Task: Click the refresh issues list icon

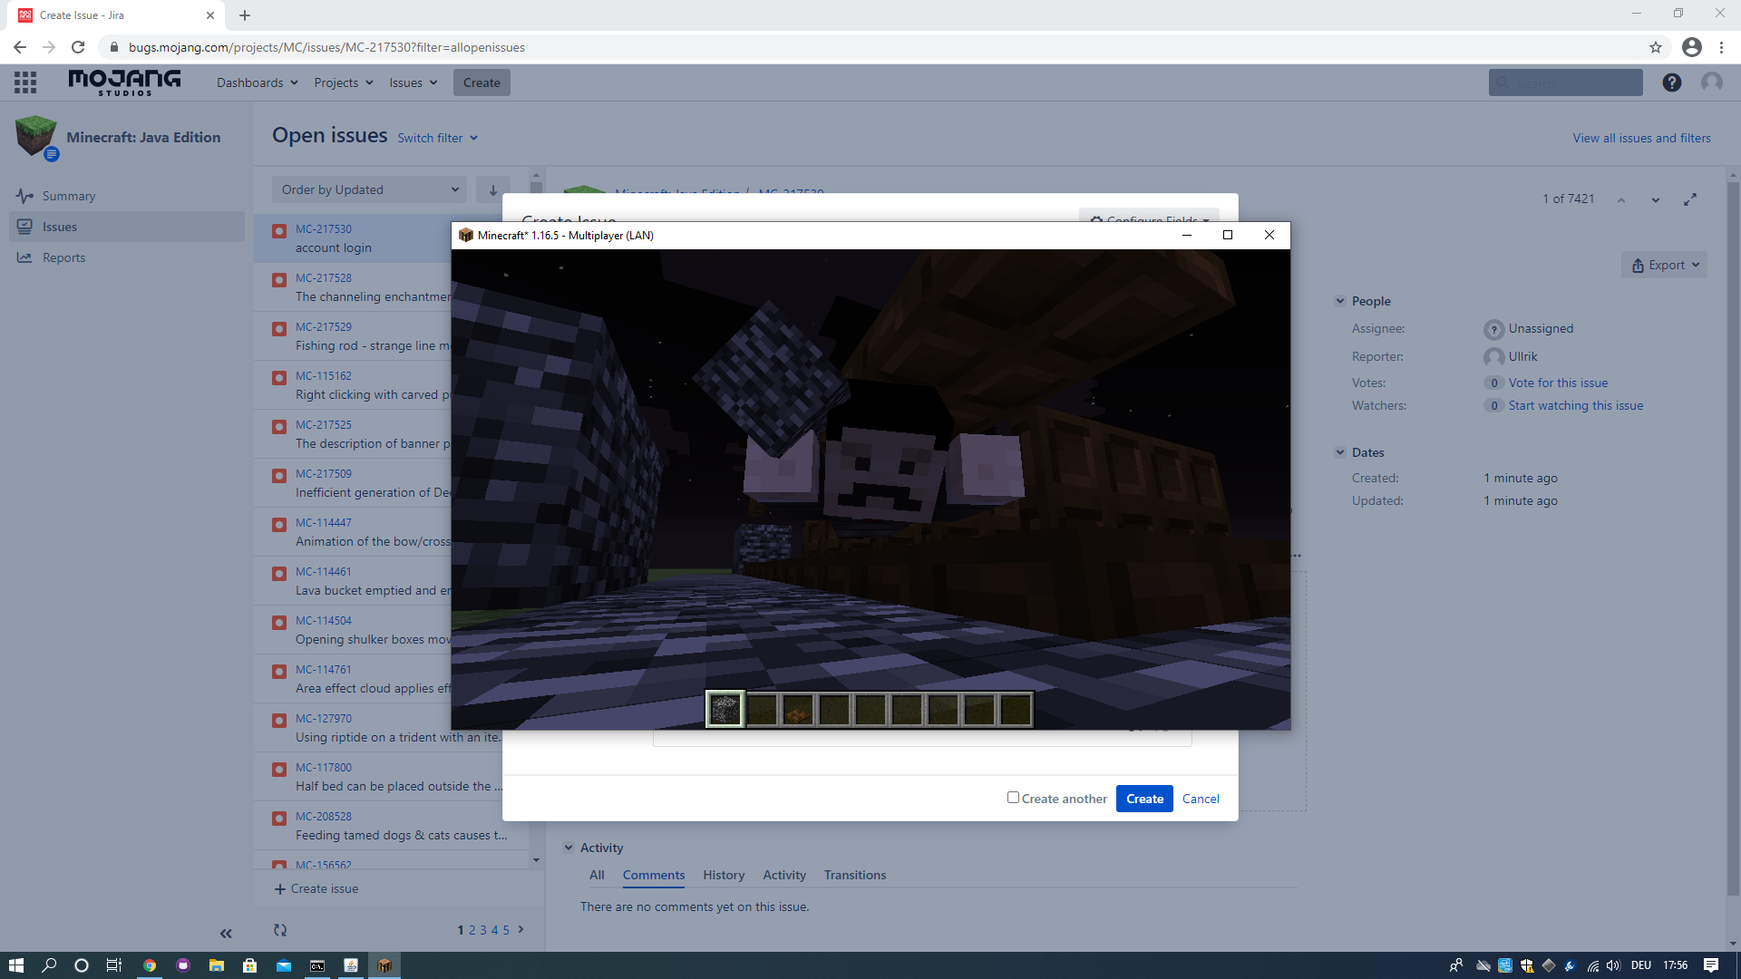Action: (280, 930)
